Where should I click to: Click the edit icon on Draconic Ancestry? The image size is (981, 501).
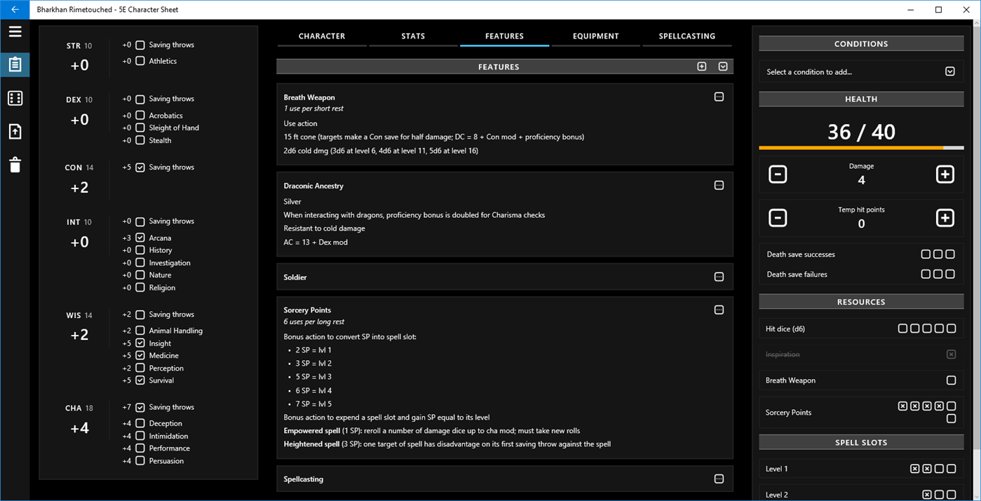click(x=719, y=185)
